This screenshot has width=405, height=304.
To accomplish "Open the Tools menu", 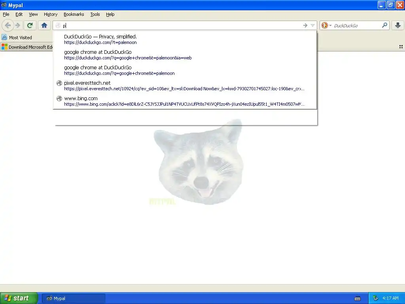I will [95, 14].
